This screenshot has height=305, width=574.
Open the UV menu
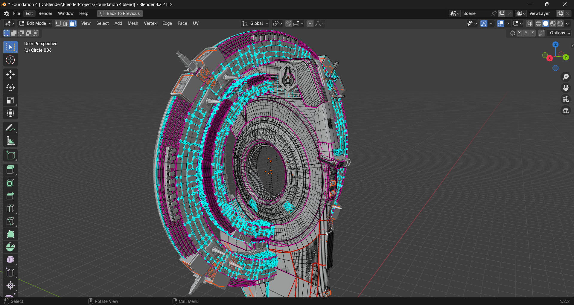196,23
